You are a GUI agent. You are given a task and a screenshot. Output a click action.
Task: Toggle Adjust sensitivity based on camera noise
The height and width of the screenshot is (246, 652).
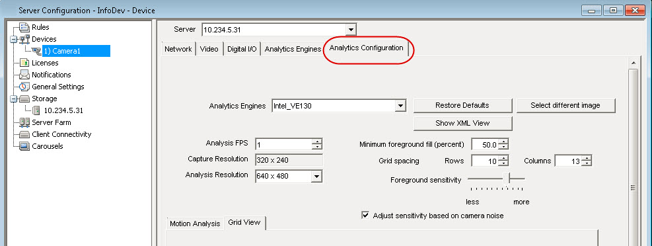(365, 216)
